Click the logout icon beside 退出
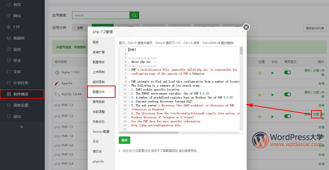This screenshot has height=170, width=329. [9, 116]
